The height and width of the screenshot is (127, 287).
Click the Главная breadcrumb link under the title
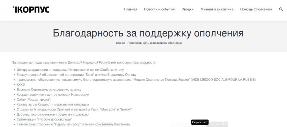pyautogui.click(x=120, y=43)
